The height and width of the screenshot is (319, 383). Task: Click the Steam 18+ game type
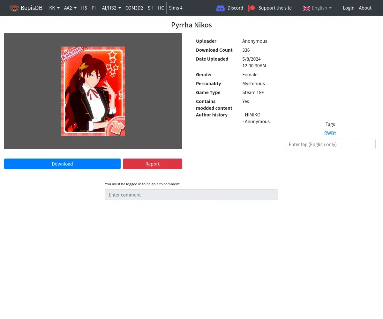coord(253,93)
